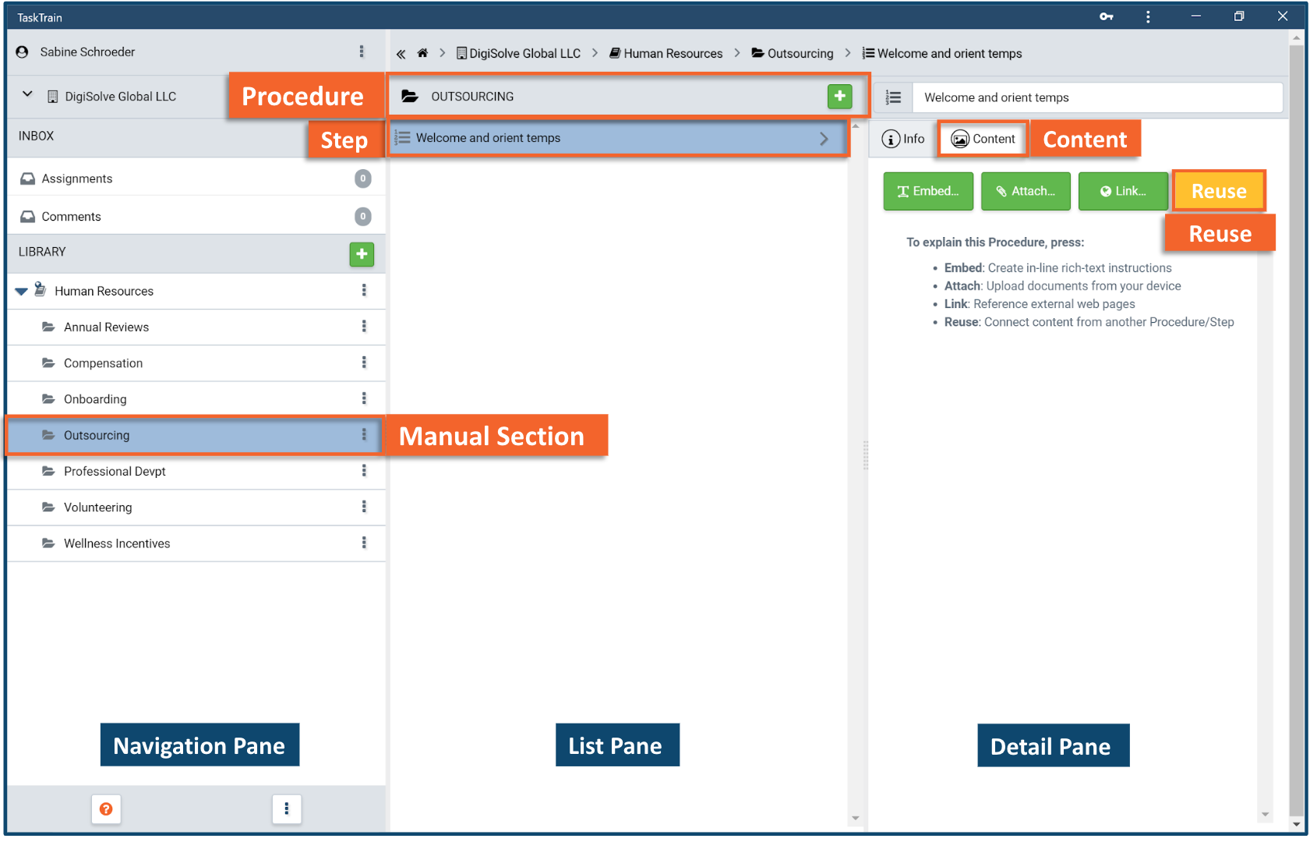This screenshot has width=1310, height=842.
Task: Open Compensation options menu
Action: pos(364,363)
